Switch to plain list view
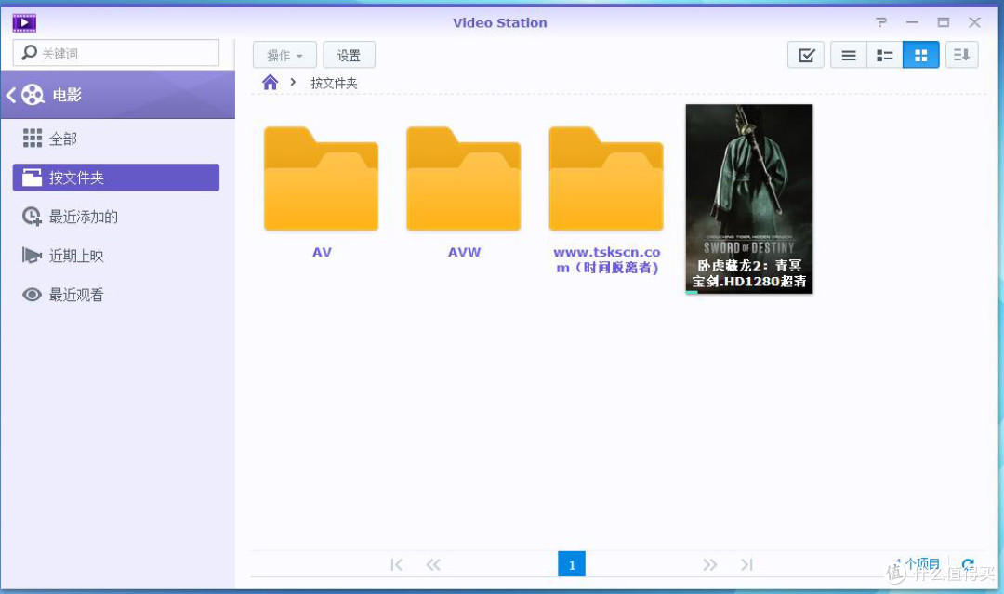This screenshot has width=1004, height=594. [849, 55]
